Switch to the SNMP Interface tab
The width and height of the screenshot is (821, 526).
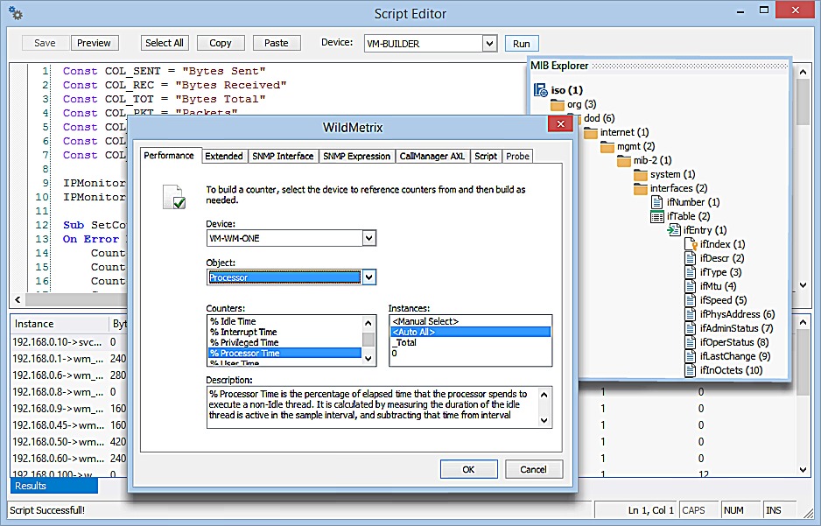[283, 156]
